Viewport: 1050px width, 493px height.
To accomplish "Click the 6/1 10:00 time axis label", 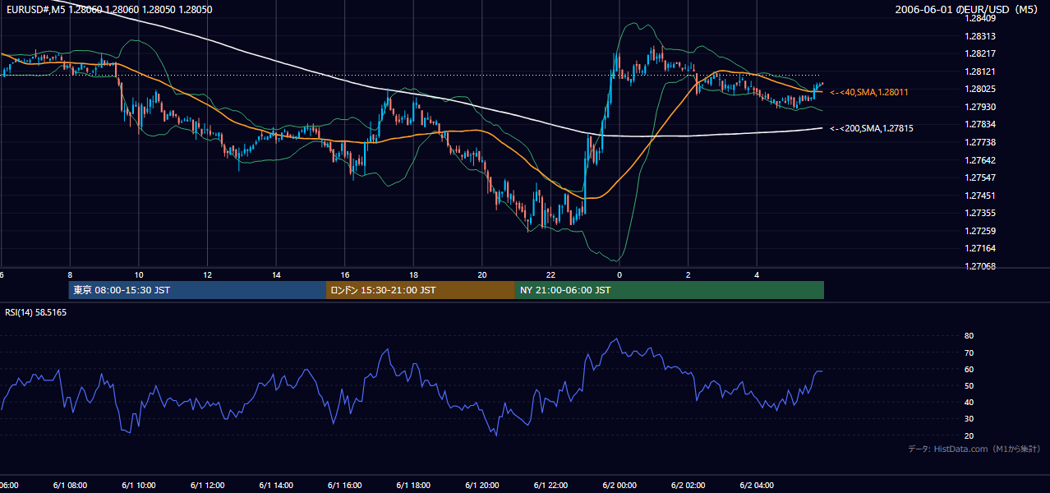I will click(x=139, y=486).
